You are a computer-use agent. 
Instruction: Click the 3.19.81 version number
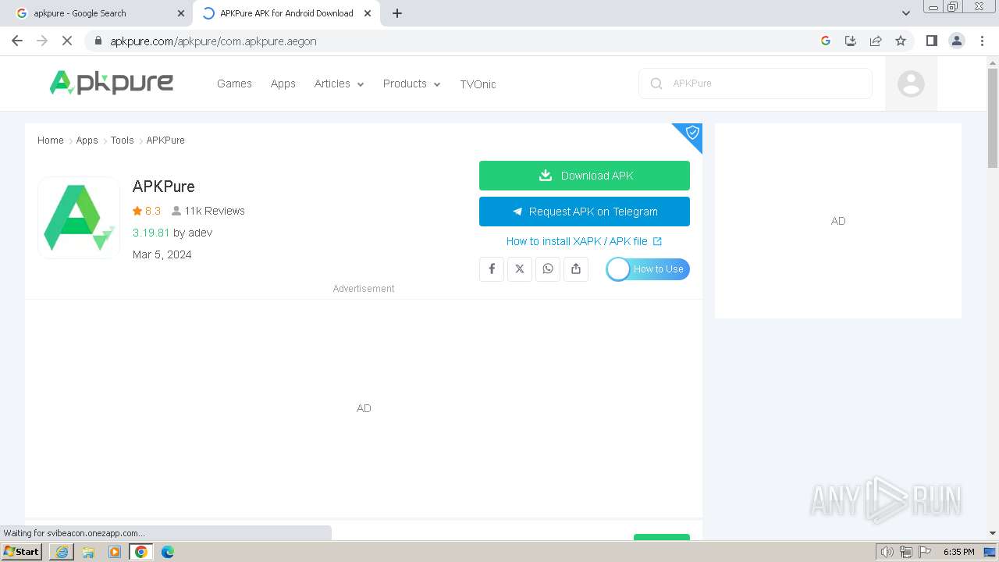click(x=151, y=233)
